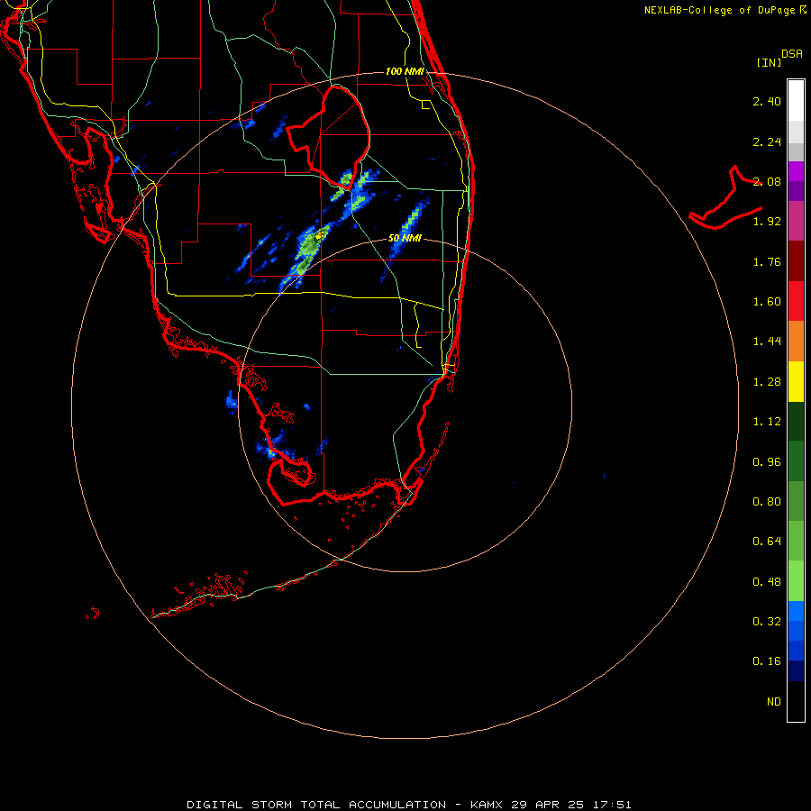Pick the navy swatch just above ND
The image size is (811, 811).
tap(796, 671)
